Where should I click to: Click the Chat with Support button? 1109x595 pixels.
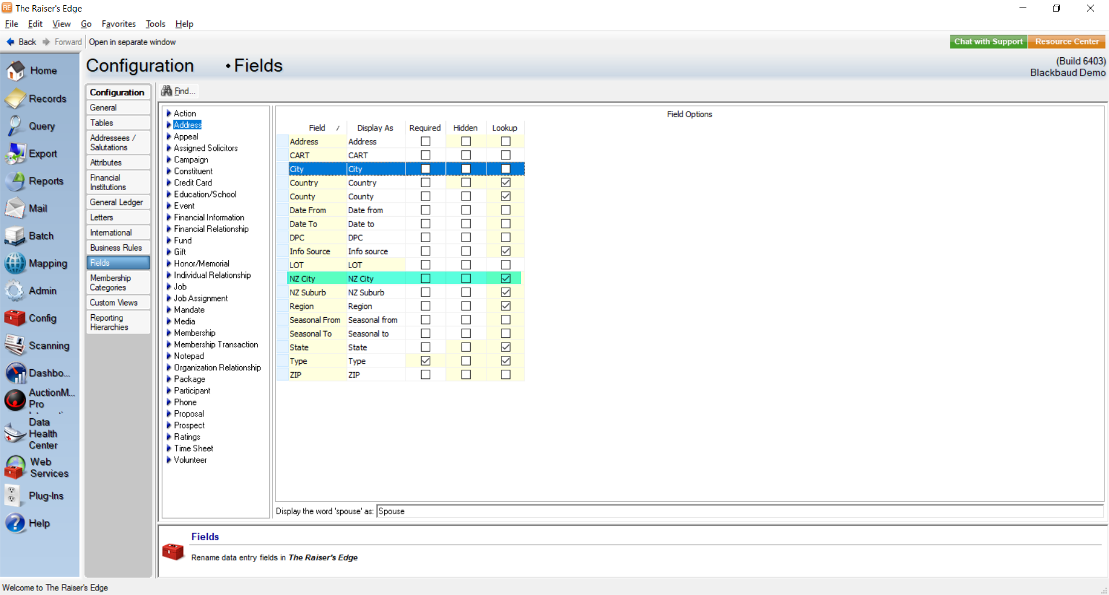(x=988, y=42)
